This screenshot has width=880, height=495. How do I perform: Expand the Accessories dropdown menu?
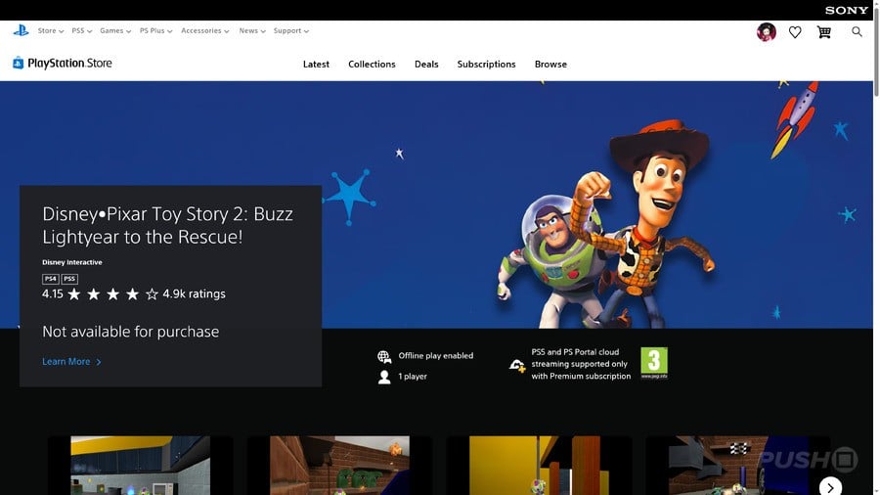pos(205,31)
